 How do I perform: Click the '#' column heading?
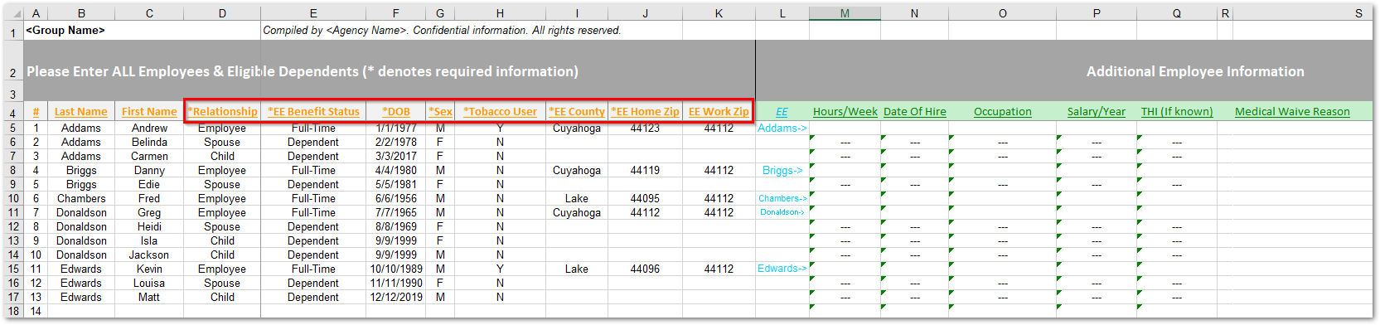click(x=36, y=112)
